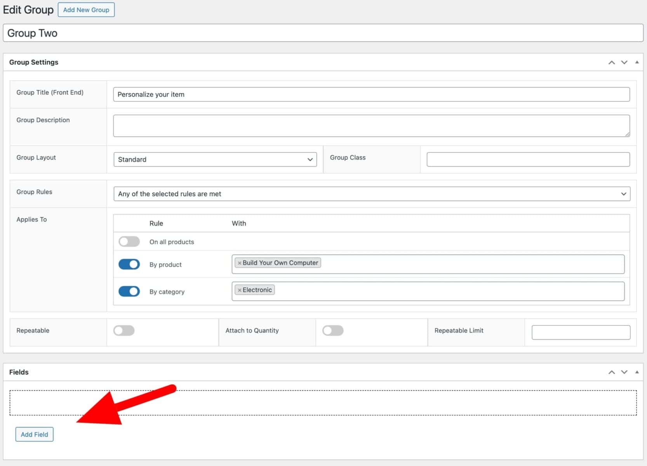Open the Group Layout dropdown
The image size is (647, 466).
215,160
